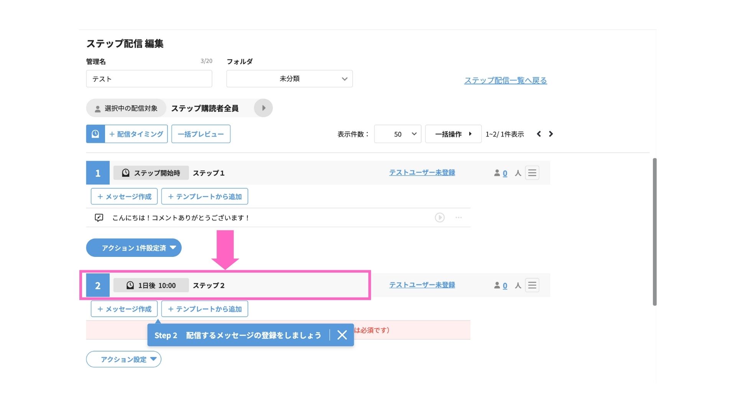Expand アクション 1件設定済 dropdown
The width and height of the screenshot is (736, 414).
pos(134,248)
